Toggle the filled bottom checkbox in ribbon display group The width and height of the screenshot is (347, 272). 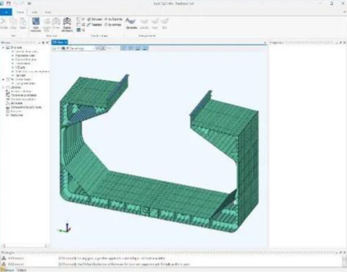tap(78, 30)
